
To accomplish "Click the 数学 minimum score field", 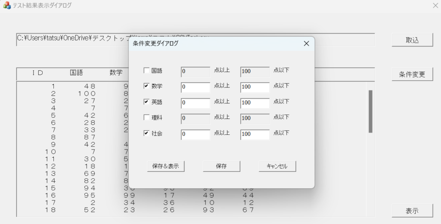I will pos(196,87).
